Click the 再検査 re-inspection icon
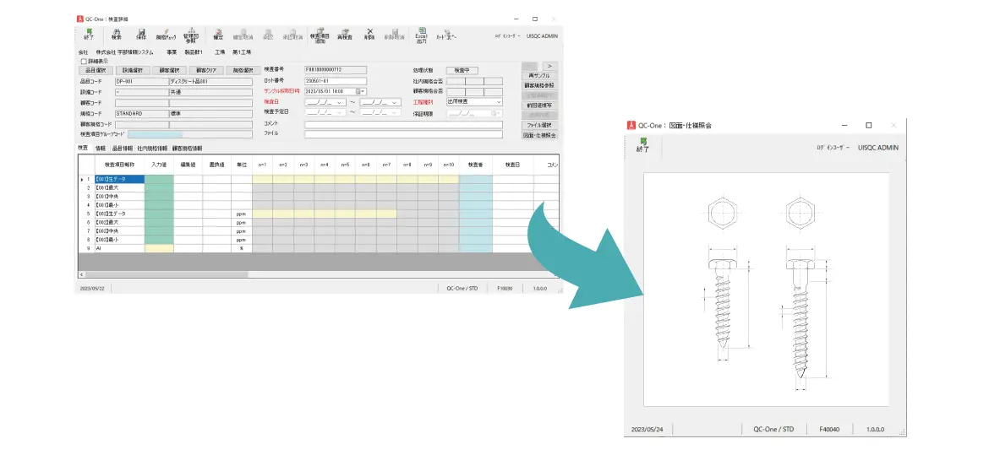989x466 pixels. pyautogui.click(x=344, y=35)
